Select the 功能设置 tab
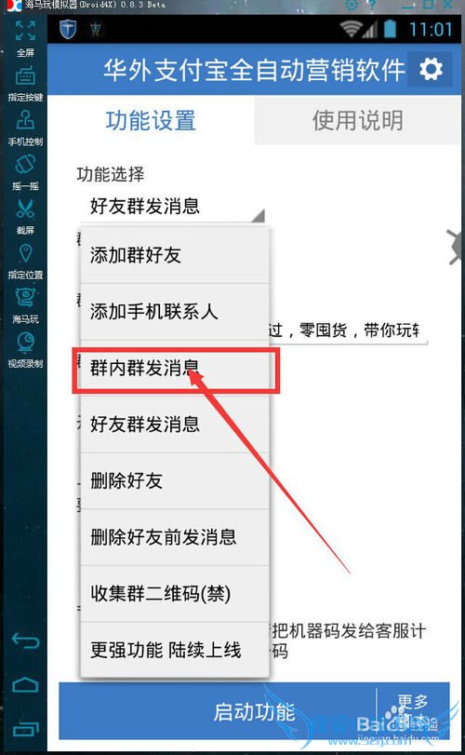Image resolution: width=465 pixels, height=755 pixels. [151, 120]
